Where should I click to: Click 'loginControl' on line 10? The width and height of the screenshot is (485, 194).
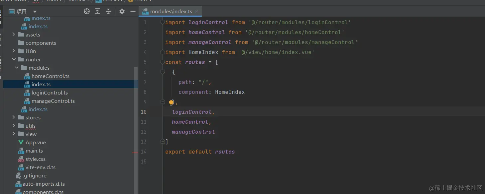click(192, 112)
